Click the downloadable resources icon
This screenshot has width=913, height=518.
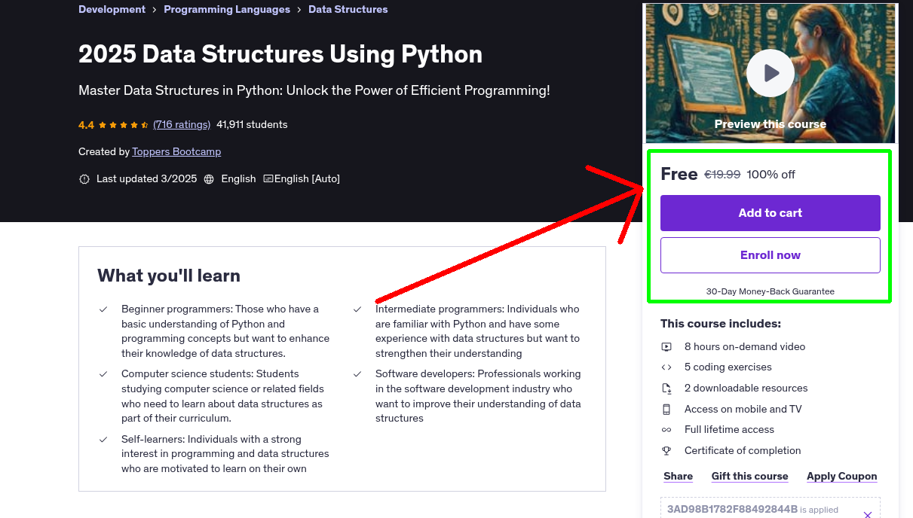click(666, 388)
